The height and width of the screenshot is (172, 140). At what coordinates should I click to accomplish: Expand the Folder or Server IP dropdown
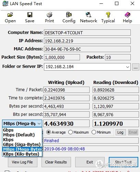click(x=128, y=67)
